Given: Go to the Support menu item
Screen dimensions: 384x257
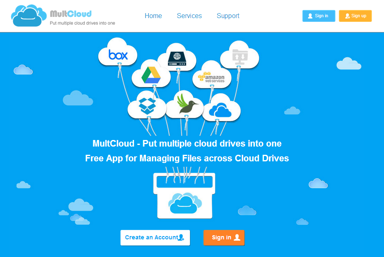Looking at the screenshot, I should coord(228,16).
